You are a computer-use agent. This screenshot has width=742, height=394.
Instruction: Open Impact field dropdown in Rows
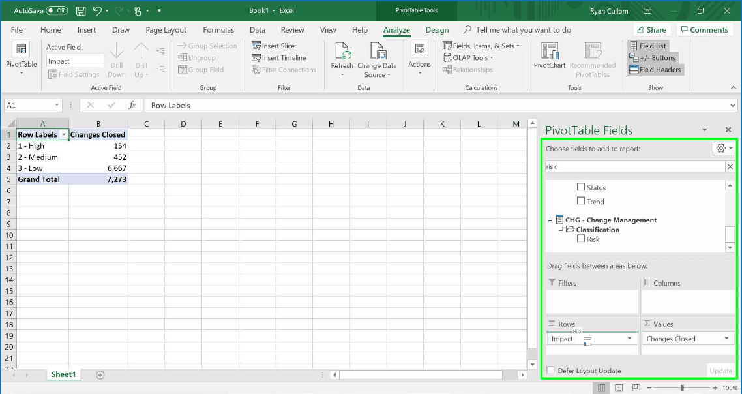click(629, 338)
